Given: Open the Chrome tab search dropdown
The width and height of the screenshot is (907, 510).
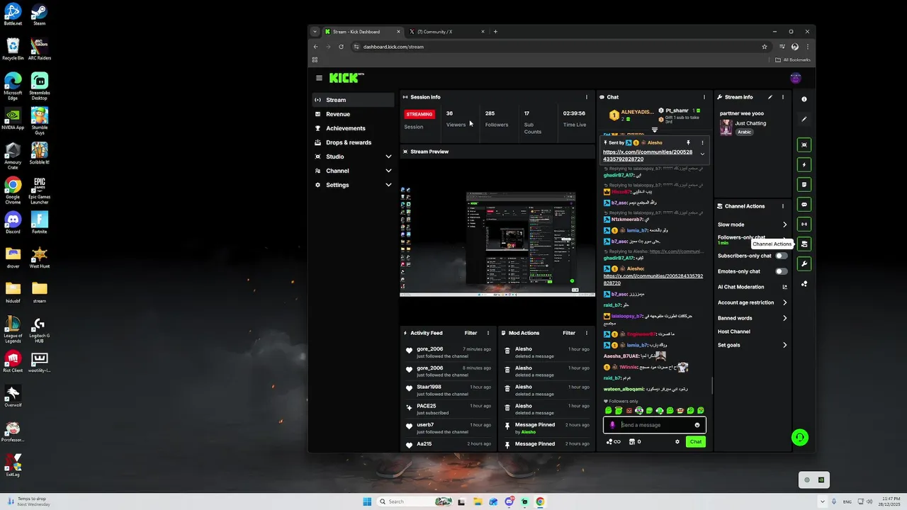Looking at the screenshot, I should click(x=315, y=31).
